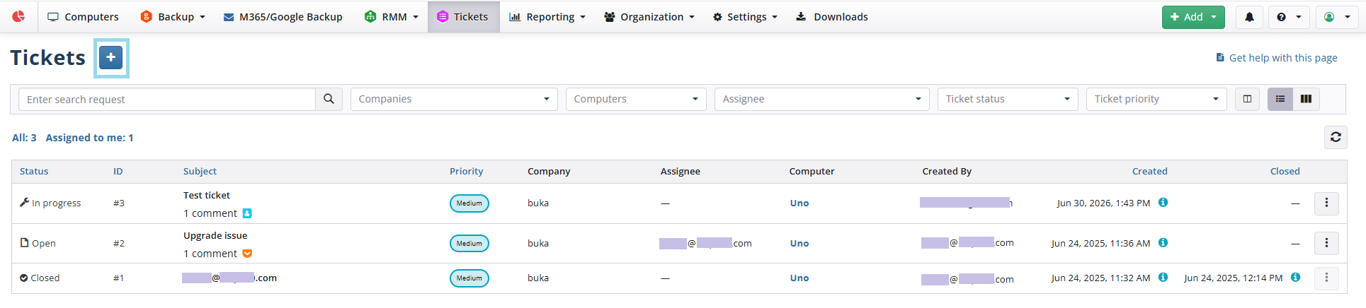Image resolution: width=1366 pixels, height=308 pixels.
Task: Sort by Status column
Action: 34,171
